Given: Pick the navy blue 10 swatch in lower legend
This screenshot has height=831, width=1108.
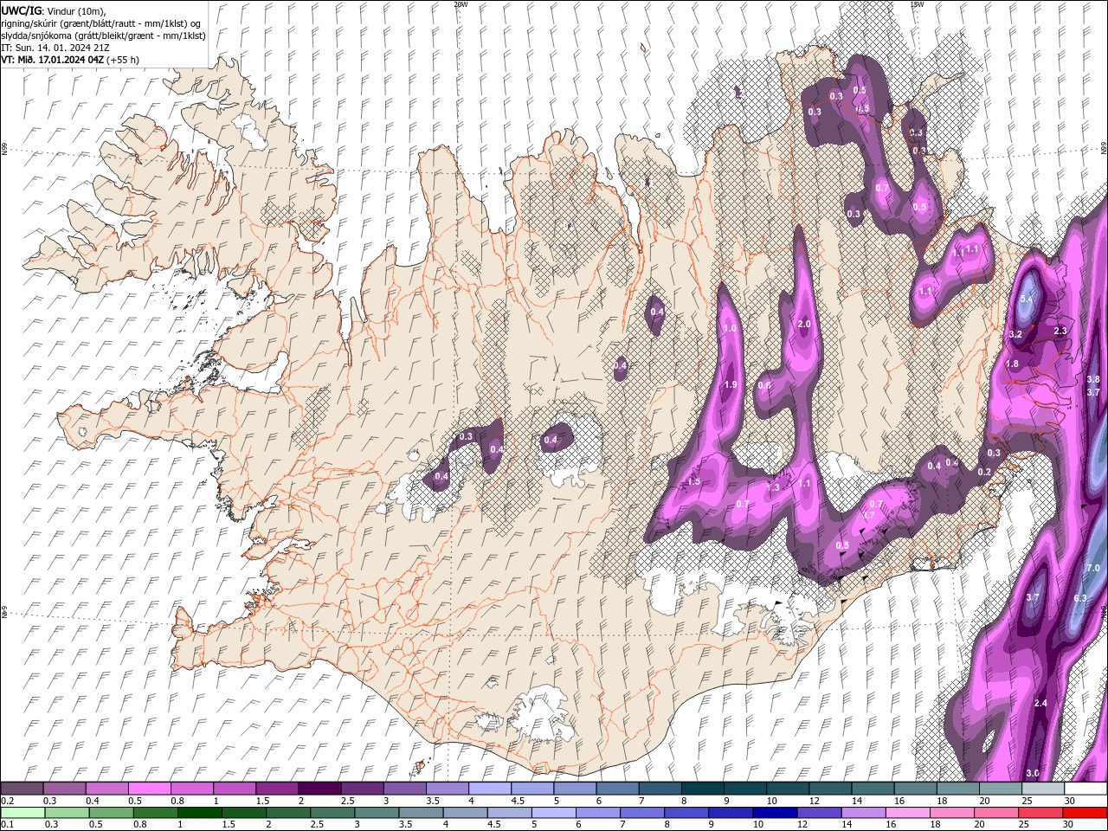Looking at the screenshot, I should pyautogui.click(x=774, y=813).
